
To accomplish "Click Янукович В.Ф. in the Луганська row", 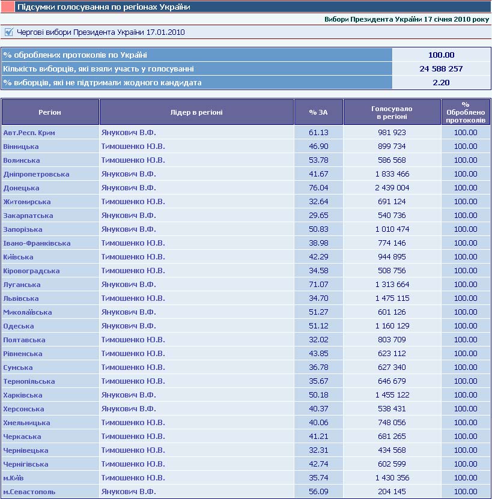I will (129, 285).
